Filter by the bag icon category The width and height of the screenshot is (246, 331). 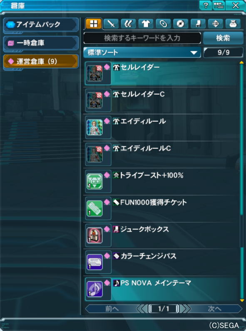pos(233,24)
